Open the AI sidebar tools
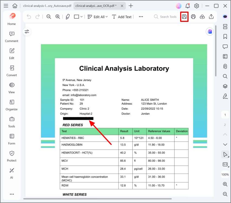231x203 pixels. tap(12, 174)
